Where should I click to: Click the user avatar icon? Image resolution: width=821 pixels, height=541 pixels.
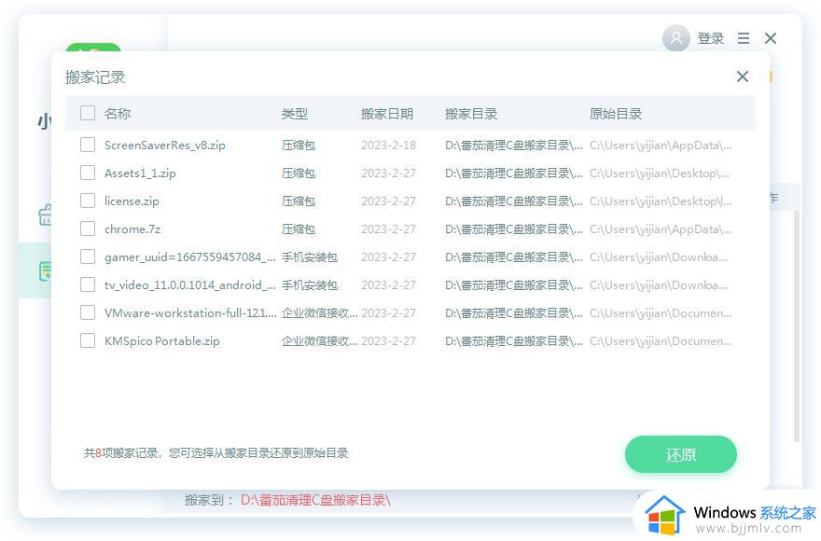click(676, 38)
